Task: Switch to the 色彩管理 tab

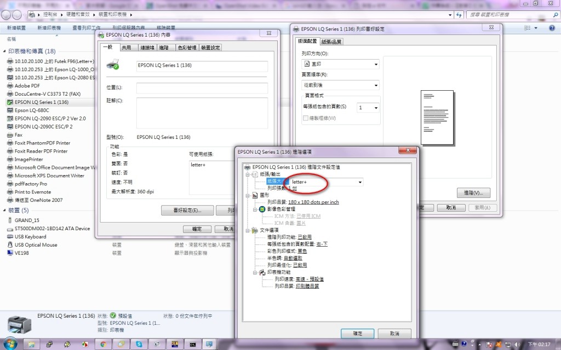Action: [187, 48]
